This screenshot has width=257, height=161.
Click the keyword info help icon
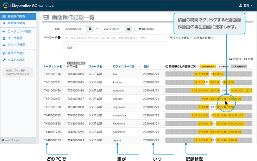pos(59,38)
